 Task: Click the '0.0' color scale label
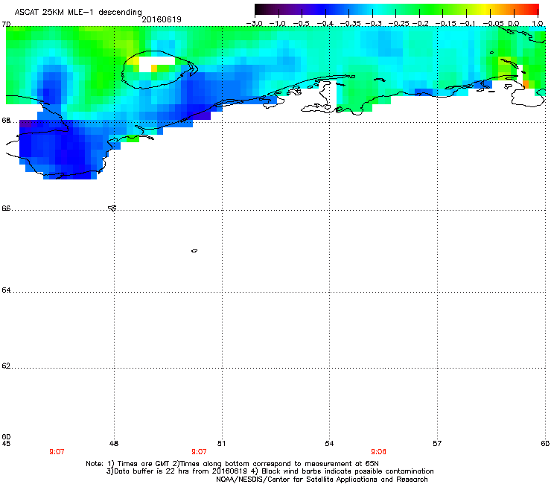coord(514,23)
